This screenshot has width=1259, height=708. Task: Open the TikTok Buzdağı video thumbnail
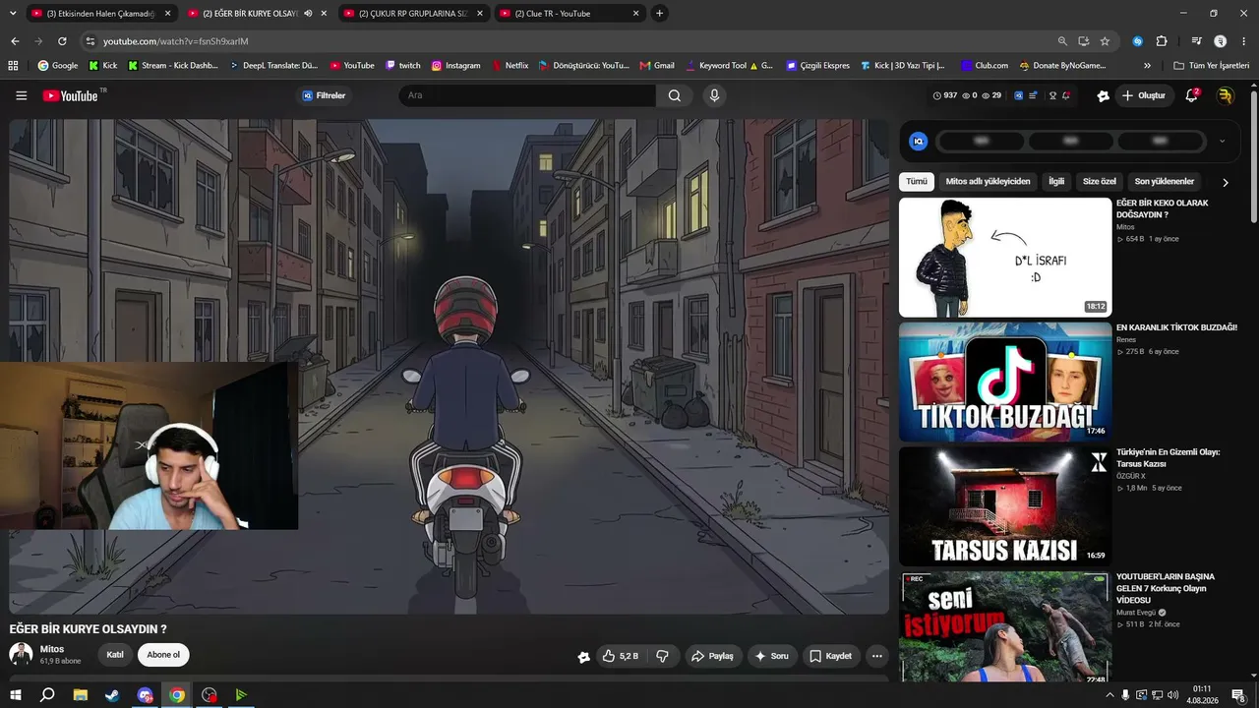click(x=1005, y=382)
